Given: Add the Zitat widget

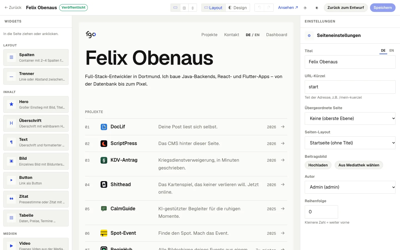Looking at the screenshot, I should [36, 199].
